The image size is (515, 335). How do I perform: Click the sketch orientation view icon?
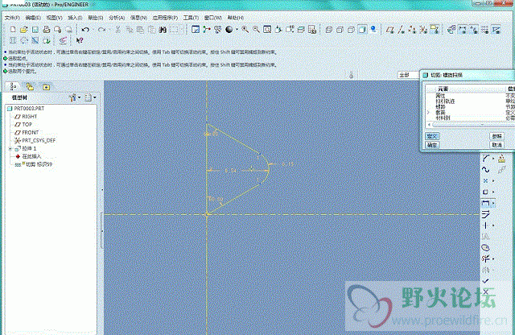pyautogui.click(x=196, y=30)
